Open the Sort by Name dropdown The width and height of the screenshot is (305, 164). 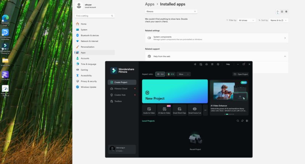[279, 20]
